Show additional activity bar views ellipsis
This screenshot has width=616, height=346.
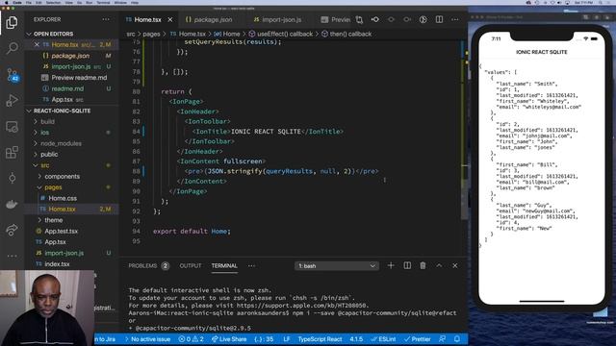coord(12,256)
